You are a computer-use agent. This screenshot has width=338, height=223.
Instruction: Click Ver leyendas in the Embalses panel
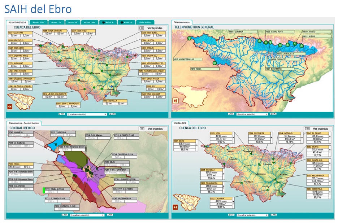[318, 129]
